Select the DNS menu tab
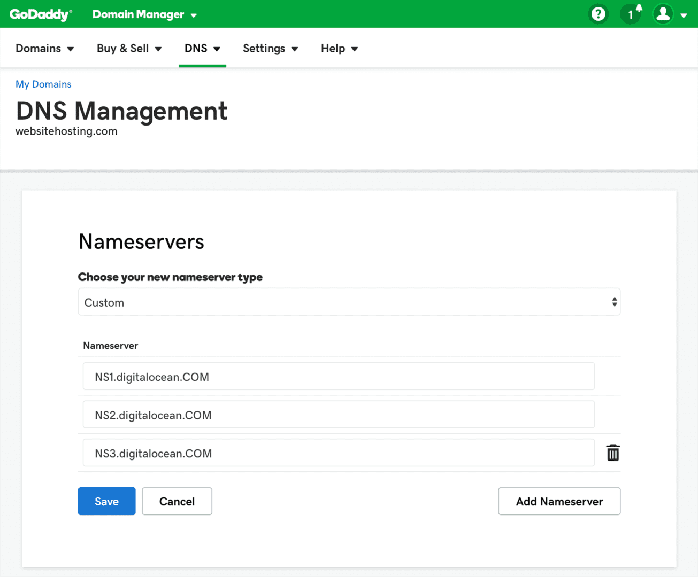Image resolution: width=698 pixels, height=577 pixels. pyautogui.click(x=202, y=49)
